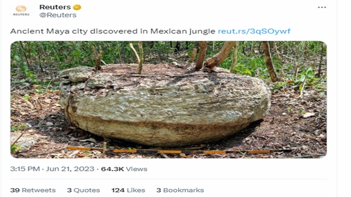Click the Quotes label in the stats row
The height and width of the screenshot is (197, 351).
87,190
